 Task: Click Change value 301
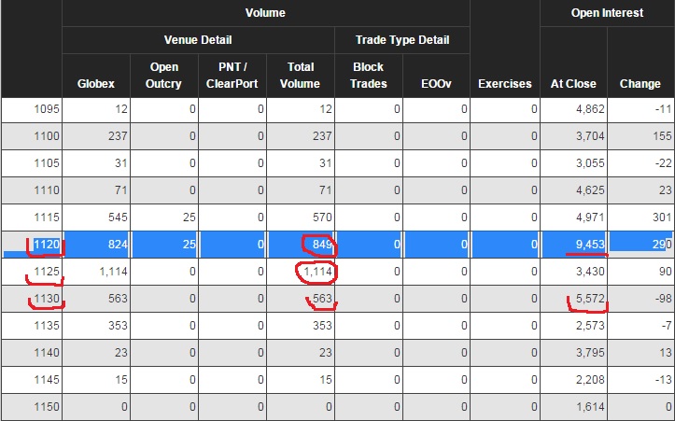point(662,218)
